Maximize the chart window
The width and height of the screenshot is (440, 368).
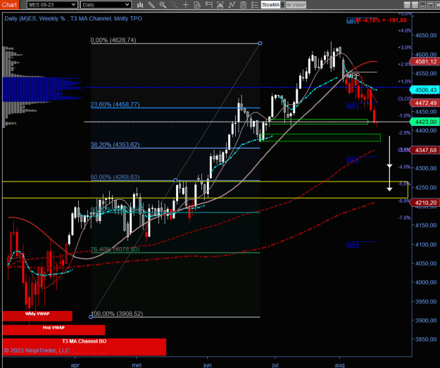[430, 5]
